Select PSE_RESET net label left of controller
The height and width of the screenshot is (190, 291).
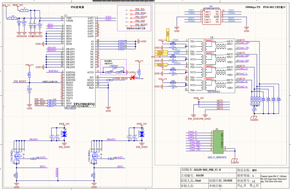click(20, 81)
